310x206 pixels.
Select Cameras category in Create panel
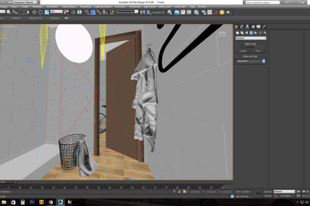click(x=251, y=33)
